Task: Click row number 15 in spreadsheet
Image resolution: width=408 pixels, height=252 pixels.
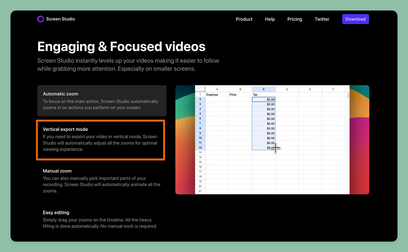Action: pyautogui.click(x=200, y=162)
